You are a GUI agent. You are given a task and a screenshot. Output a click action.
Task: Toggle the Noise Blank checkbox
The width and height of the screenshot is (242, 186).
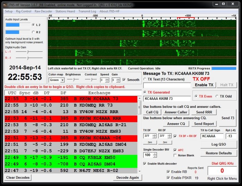pyautogui.click(x=175, y=155)
